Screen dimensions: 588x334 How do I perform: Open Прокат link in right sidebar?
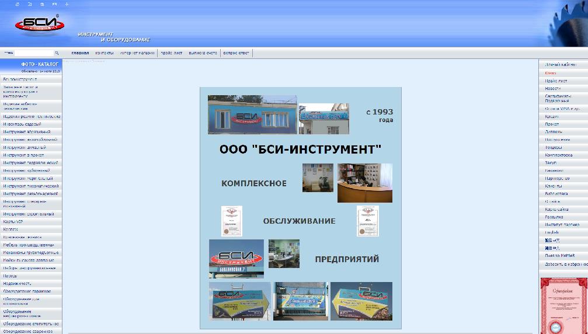click(552, 124)
